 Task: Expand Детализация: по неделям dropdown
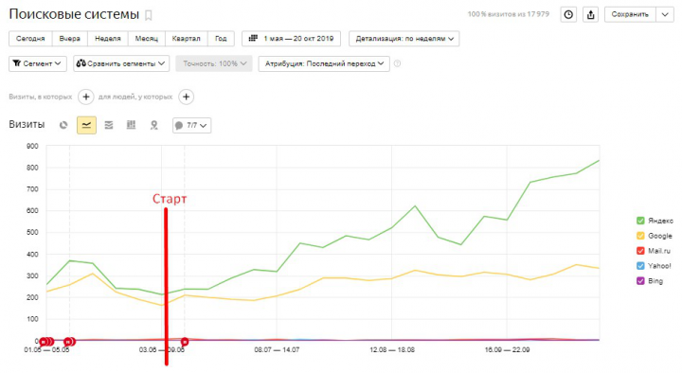pyautogui.click(x=404, y=39)
